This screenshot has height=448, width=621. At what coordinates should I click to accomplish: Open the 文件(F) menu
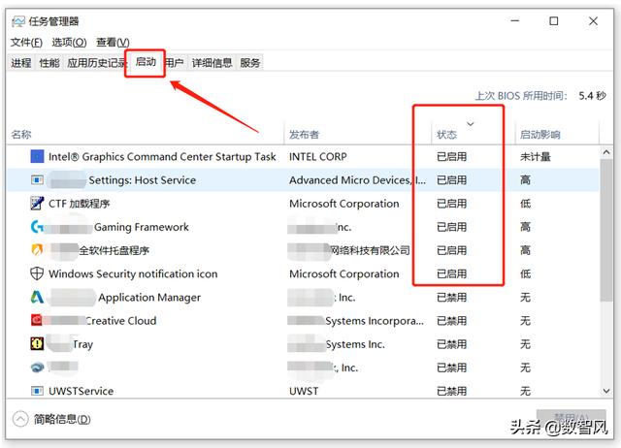click(x=26, y=42)
